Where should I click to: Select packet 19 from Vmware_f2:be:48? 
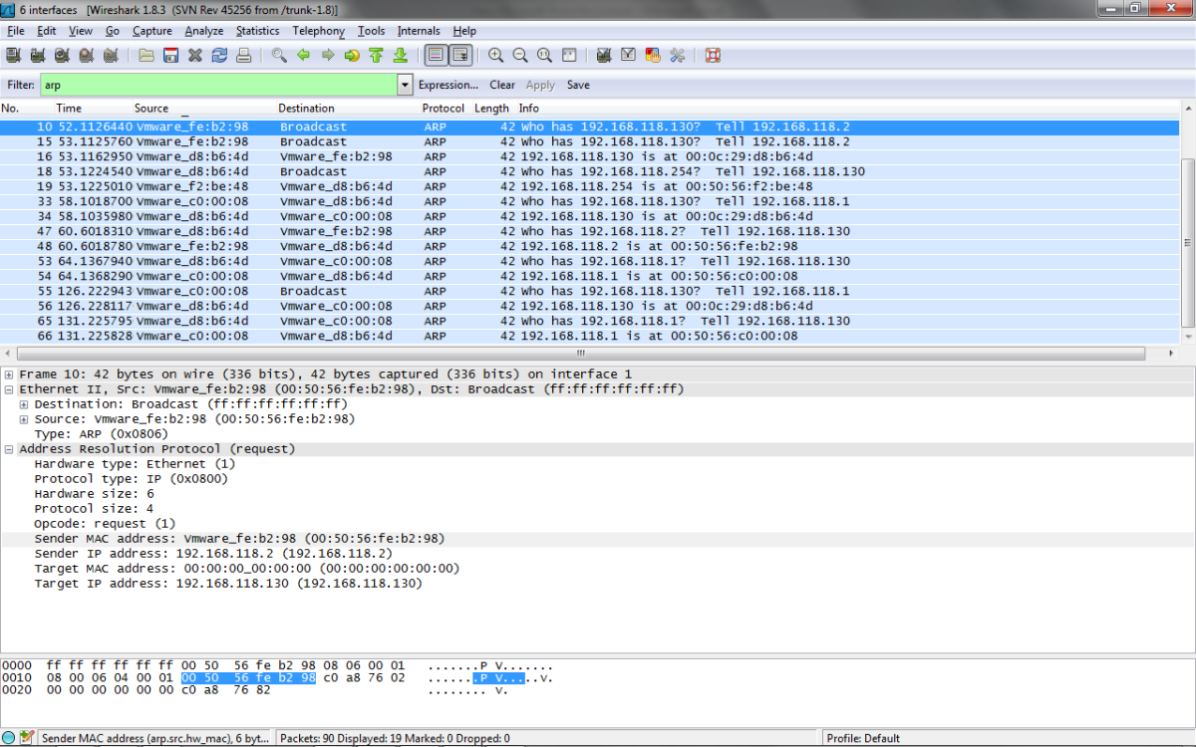[590, 186]
